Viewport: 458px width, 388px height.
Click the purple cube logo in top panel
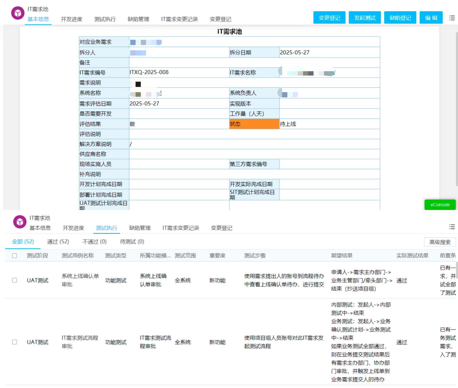[18, 13]
